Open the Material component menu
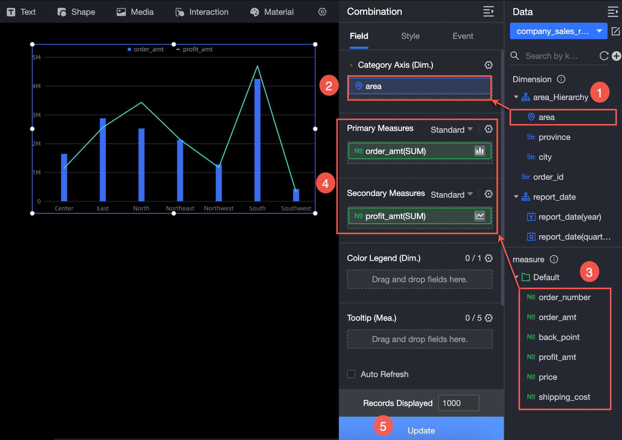 [272, 12]
